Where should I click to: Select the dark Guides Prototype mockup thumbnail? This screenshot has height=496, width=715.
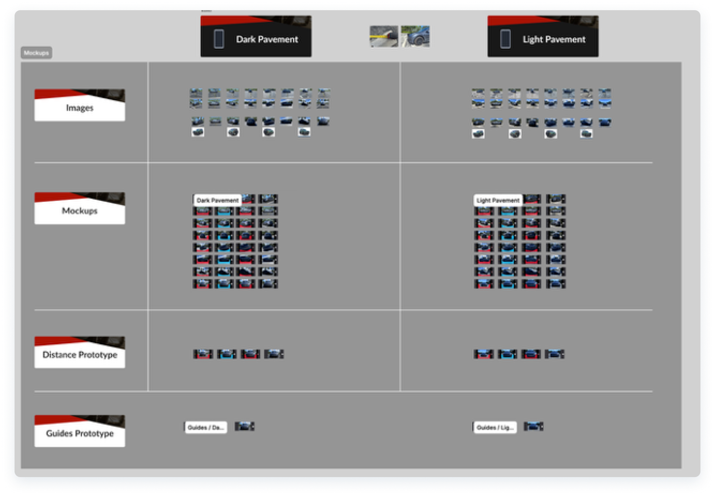[x=244, y=426]
